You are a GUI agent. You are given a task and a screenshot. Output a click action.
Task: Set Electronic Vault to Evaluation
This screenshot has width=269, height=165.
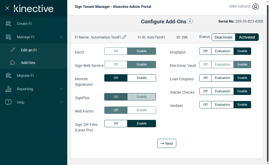pos(222,65)
